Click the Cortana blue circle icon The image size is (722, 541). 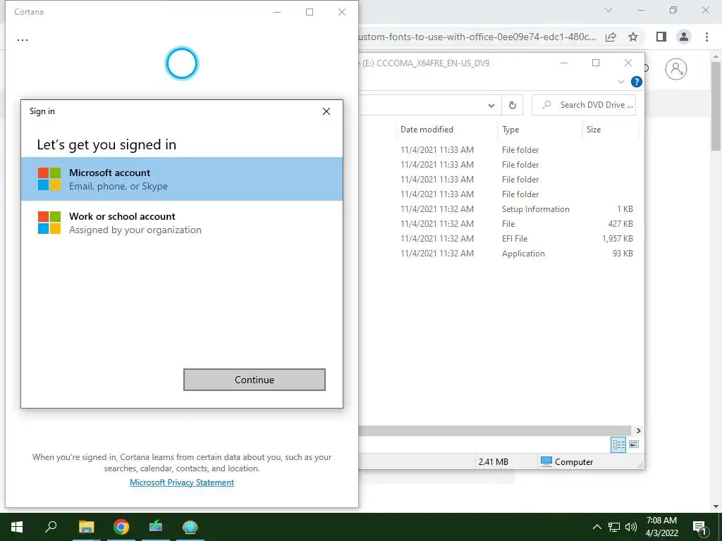pos(181,63)
